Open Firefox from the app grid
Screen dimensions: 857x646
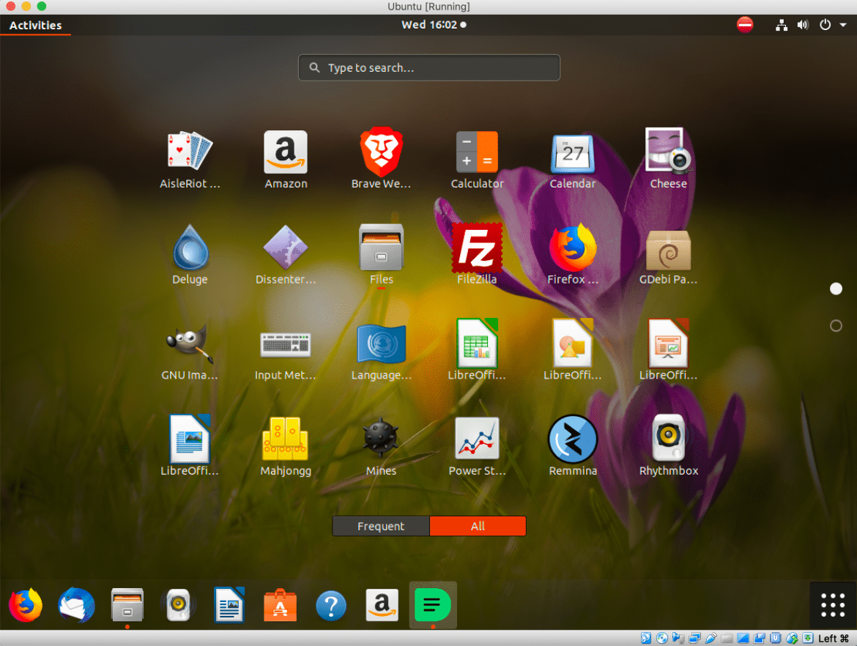coord(572,255)
